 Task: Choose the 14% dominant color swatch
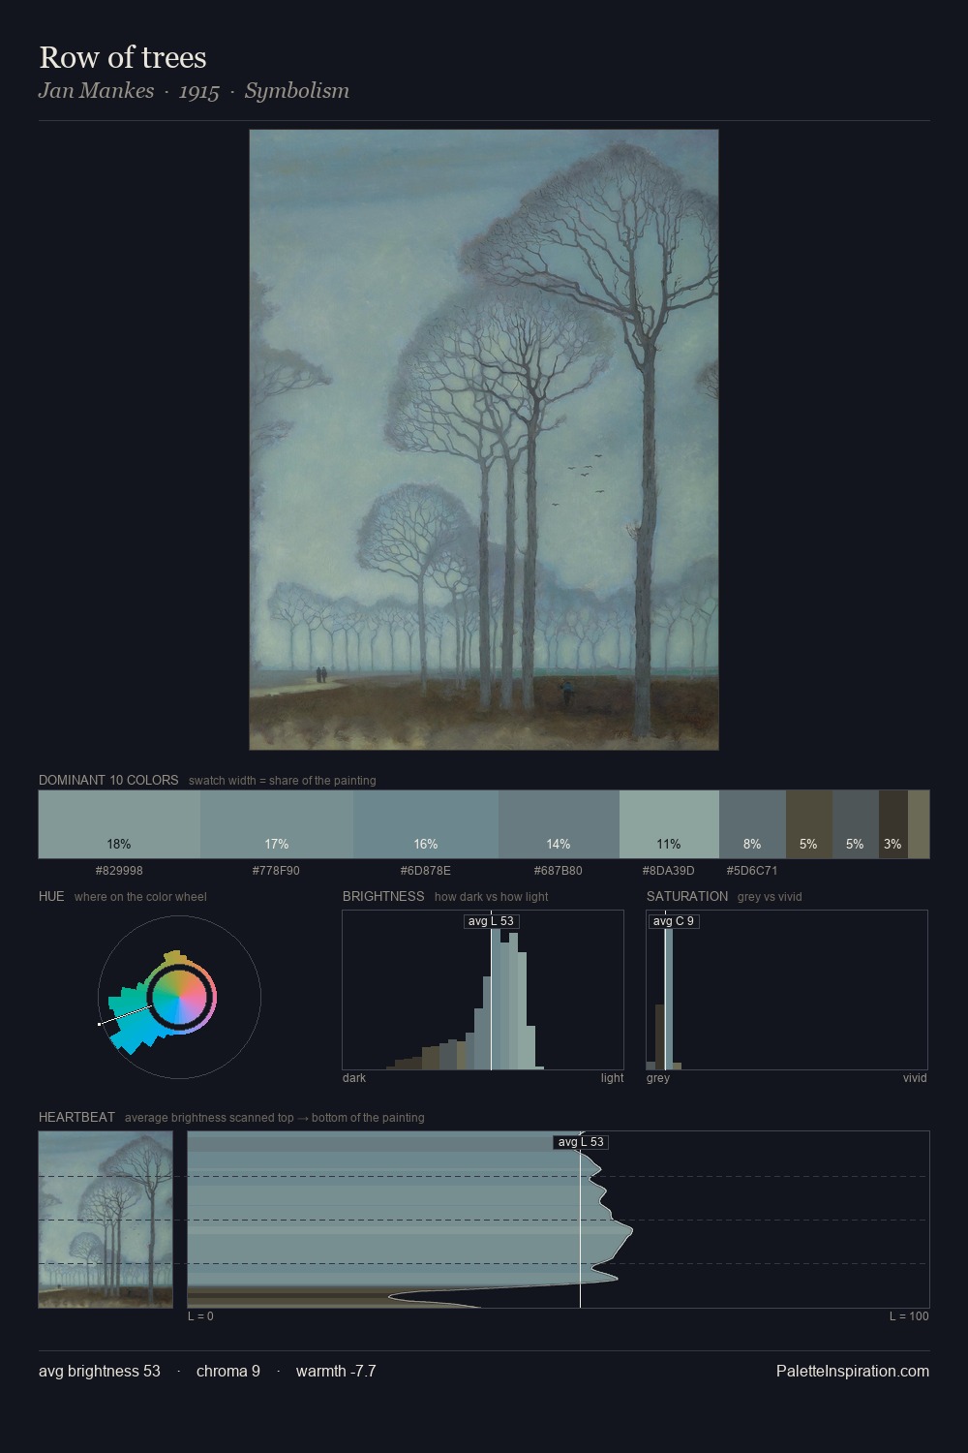[559, 824]
